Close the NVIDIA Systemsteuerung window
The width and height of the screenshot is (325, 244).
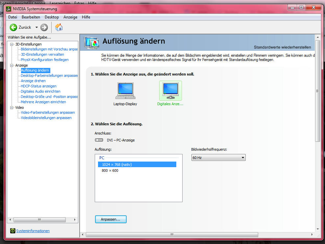(313, 8)
